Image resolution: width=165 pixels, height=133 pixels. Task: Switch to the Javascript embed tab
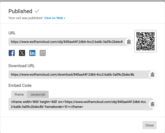pos(38,94)
